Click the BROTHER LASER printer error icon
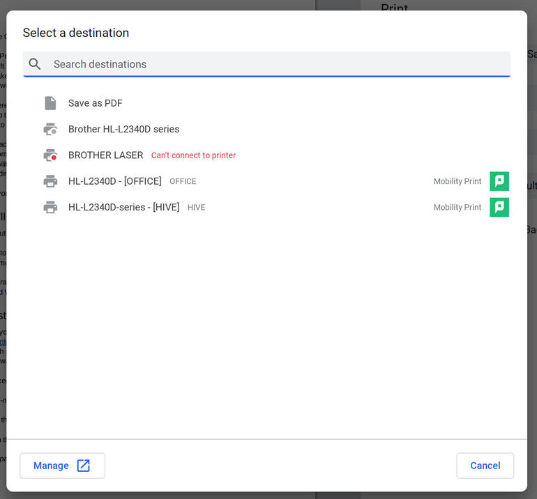Screen dimensions: 537x499 click(50, 155)
